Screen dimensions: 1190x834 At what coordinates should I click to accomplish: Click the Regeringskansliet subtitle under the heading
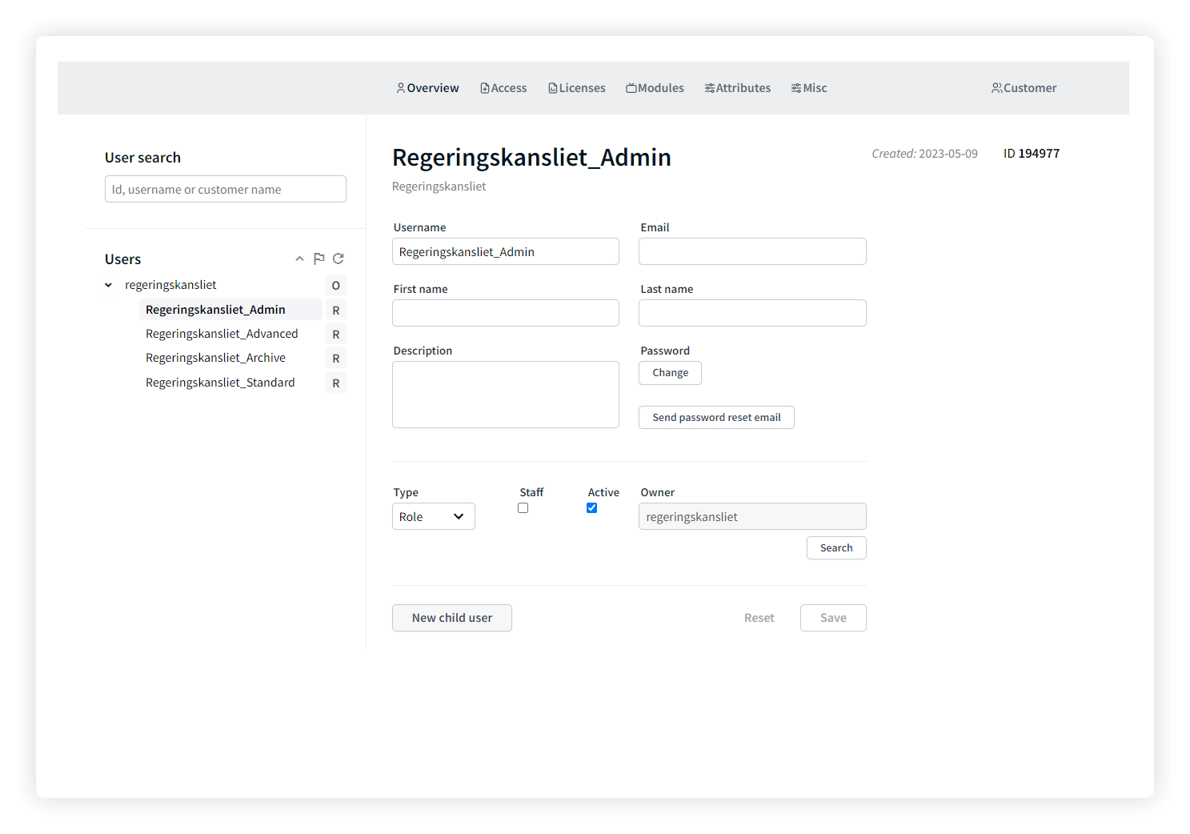coord(439,186)
